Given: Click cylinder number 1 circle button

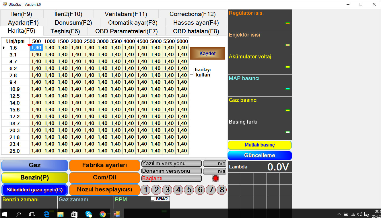Looking at the screenshot, I should point(145,190).
